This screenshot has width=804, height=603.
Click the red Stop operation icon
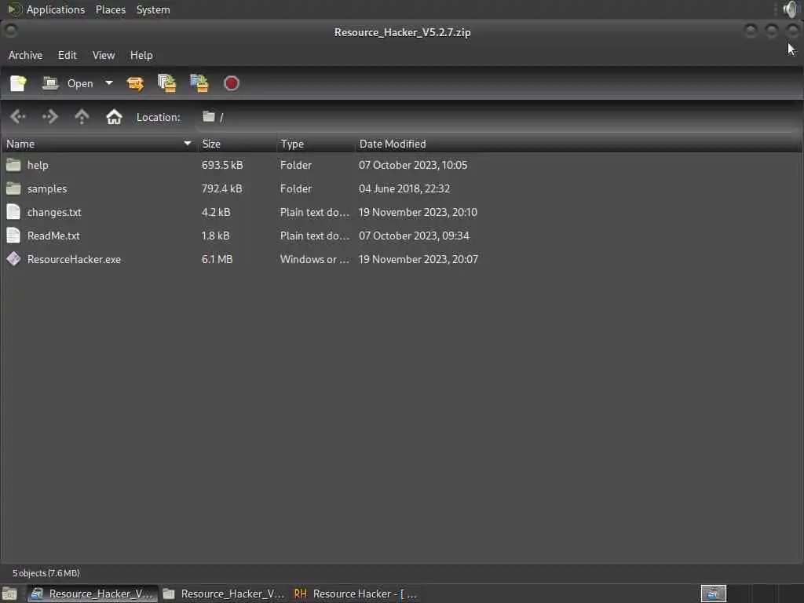tap(232, 83)
